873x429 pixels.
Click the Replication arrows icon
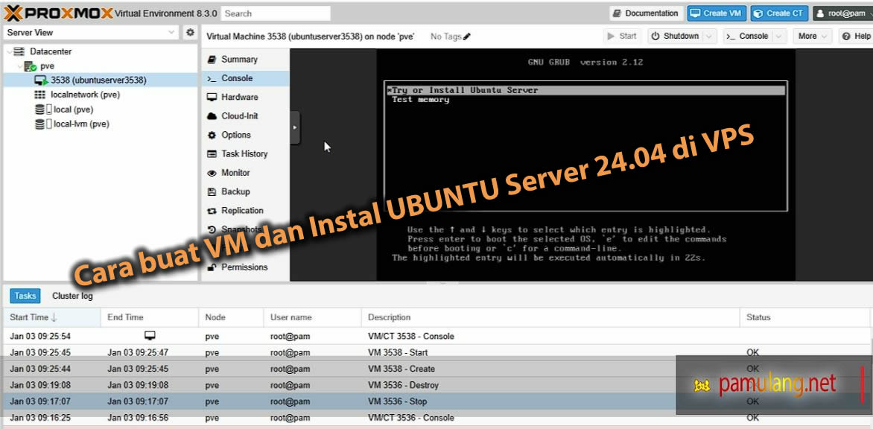[x=212, y=211]
